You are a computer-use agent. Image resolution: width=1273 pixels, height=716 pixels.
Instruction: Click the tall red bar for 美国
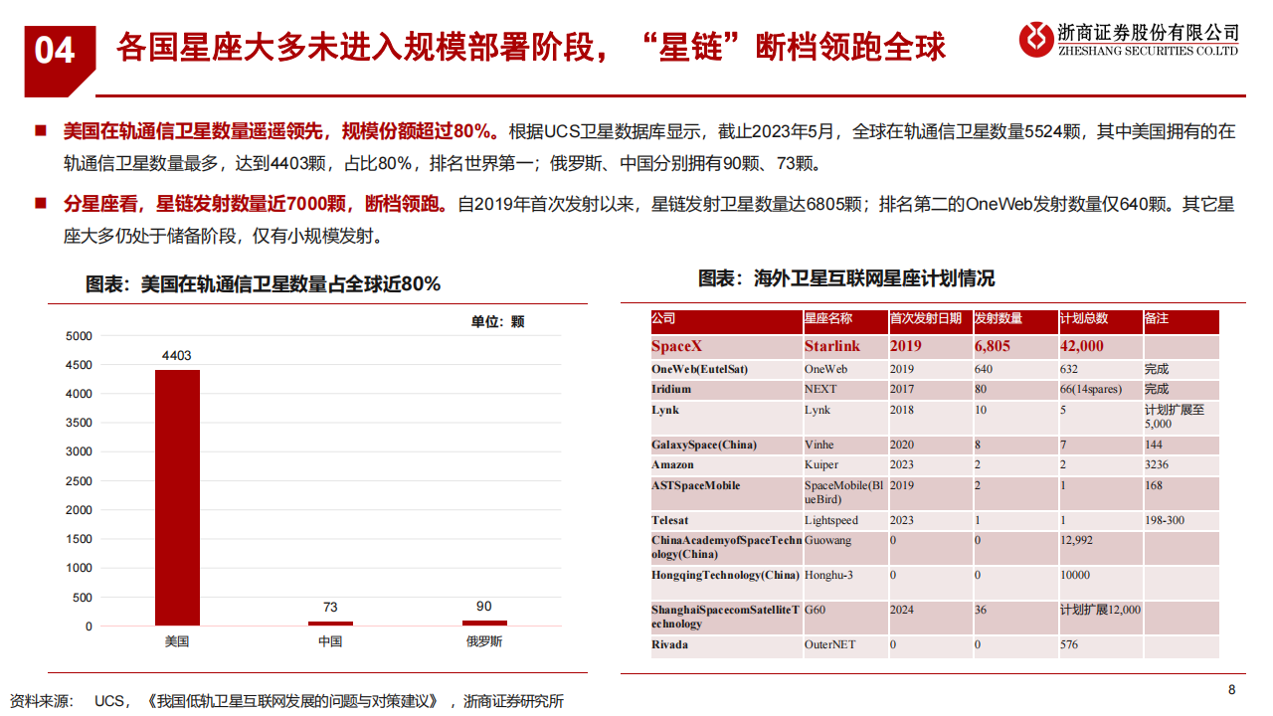[177, 497]
